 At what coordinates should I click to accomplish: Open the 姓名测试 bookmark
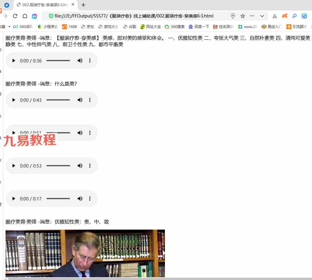point(223,27)
